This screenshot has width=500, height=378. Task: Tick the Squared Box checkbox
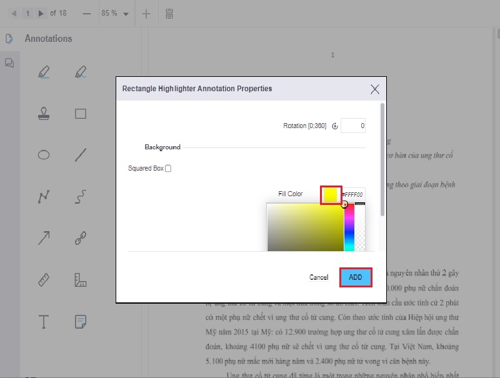tap(168, 168)
